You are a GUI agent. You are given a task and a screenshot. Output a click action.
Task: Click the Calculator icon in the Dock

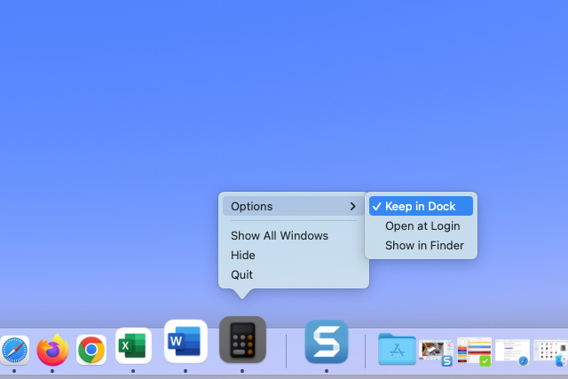[x=242, y=340]
